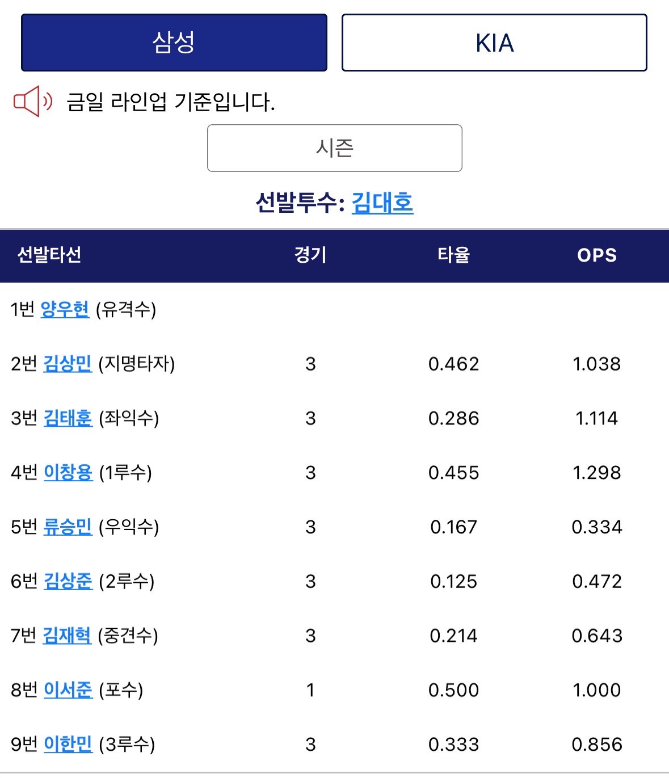The image size is (669, 778).
Task: Click the red speaker announcement icon
Action: pos(32,102)
